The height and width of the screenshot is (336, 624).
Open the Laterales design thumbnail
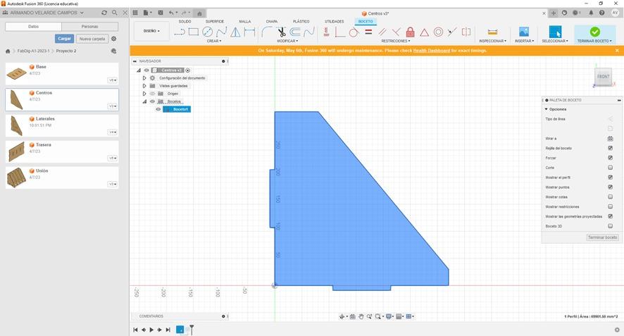(16, 126)
